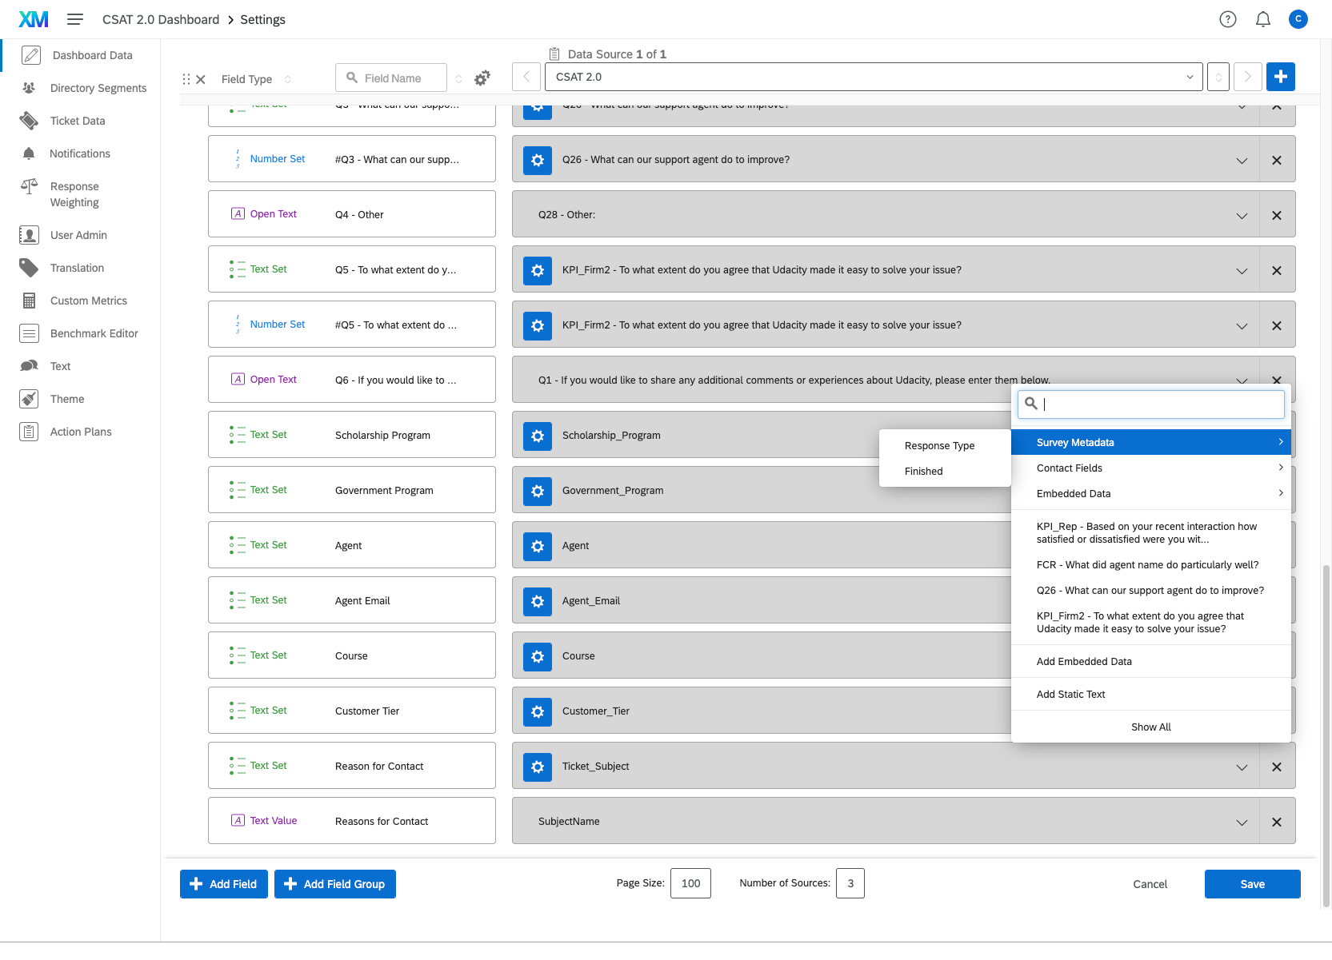The image size is (1332, 960).
Task: Remove the Q28 - Other mapping
Action: click(1277, 215)
